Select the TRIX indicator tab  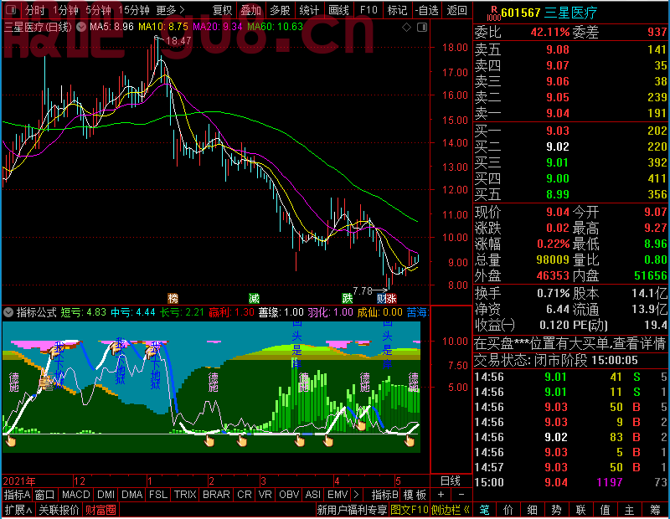[x=185, y=495]
